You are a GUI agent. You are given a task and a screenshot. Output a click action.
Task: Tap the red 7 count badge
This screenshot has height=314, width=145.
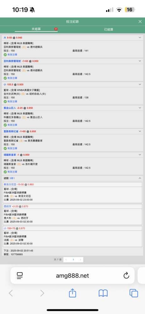[x=56, y=29]
